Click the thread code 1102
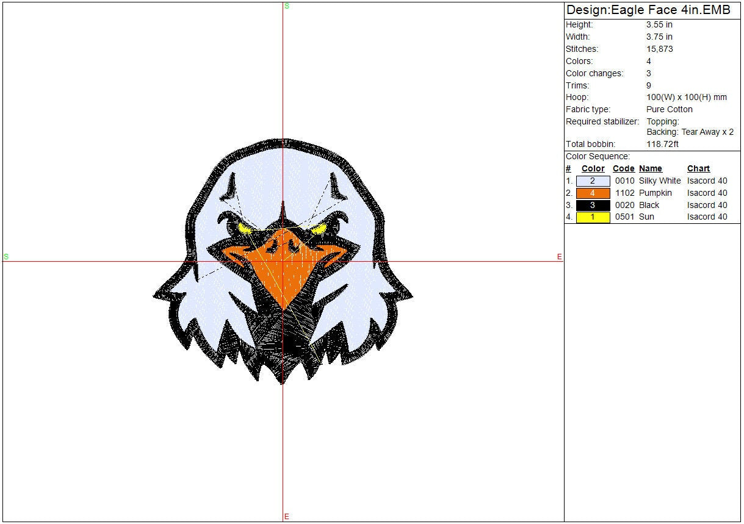The image size is (744, 524). [623, 193]
